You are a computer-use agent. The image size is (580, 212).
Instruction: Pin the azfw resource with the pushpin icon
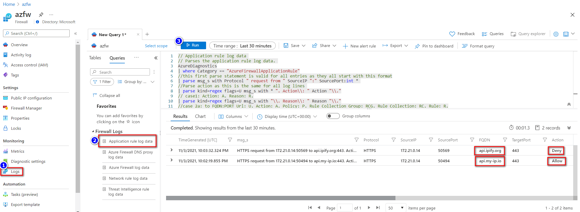click(41, 14)
